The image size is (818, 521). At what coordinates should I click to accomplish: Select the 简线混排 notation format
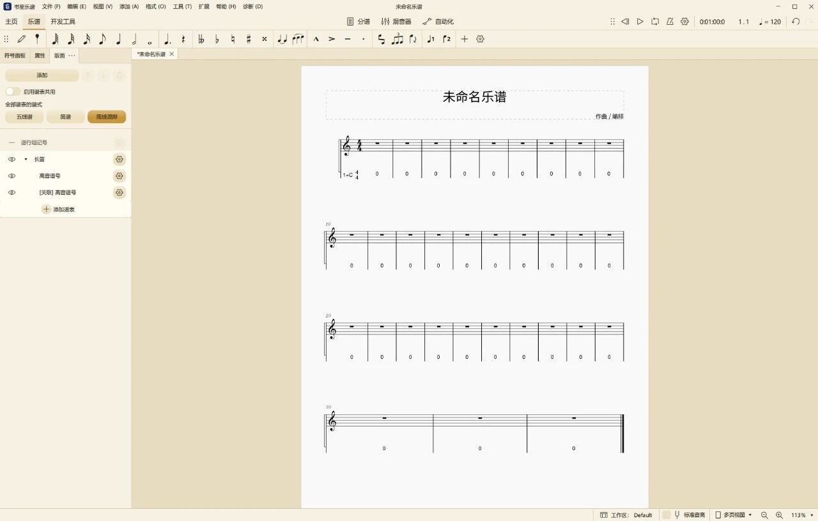(x=107, y=117)
